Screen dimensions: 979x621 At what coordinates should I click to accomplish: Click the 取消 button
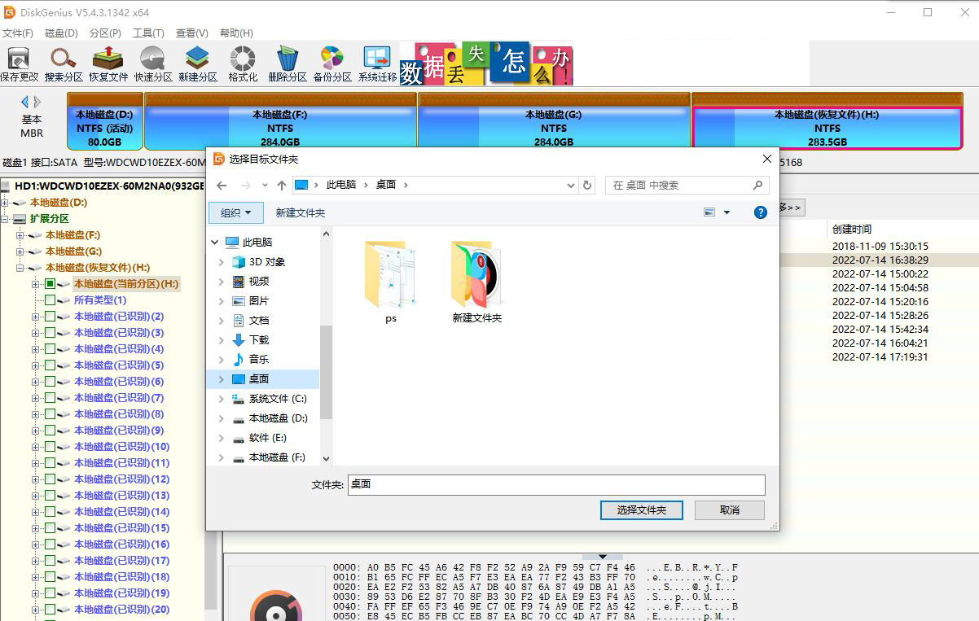(x=730, y=509)
